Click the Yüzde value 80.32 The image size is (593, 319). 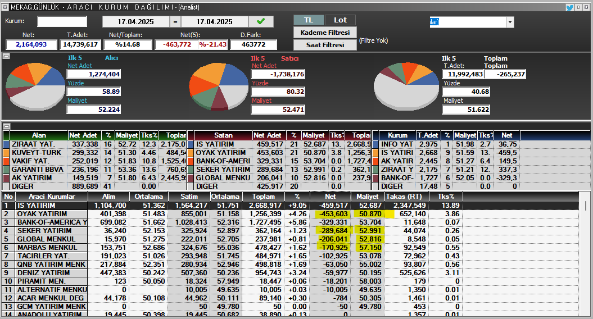pos(278,92)
